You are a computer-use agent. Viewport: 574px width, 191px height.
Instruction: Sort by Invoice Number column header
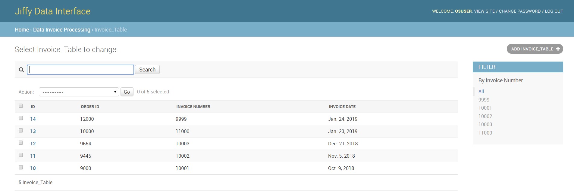[193, 107]
